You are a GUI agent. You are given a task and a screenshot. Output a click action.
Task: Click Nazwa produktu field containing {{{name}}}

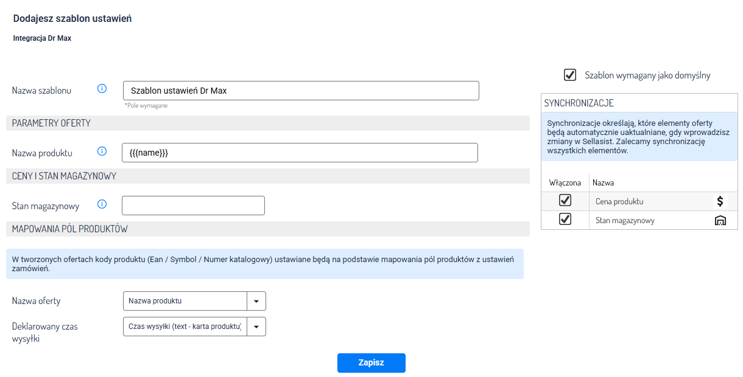(x=300, y=153)
